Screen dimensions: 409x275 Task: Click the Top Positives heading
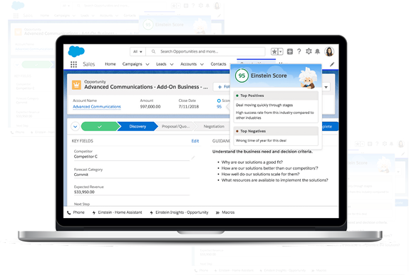click(252, 95)
